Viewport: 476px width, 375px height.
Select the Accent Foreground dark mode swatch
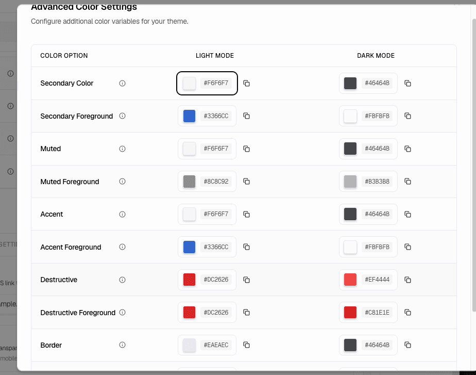tap(350, 247)
